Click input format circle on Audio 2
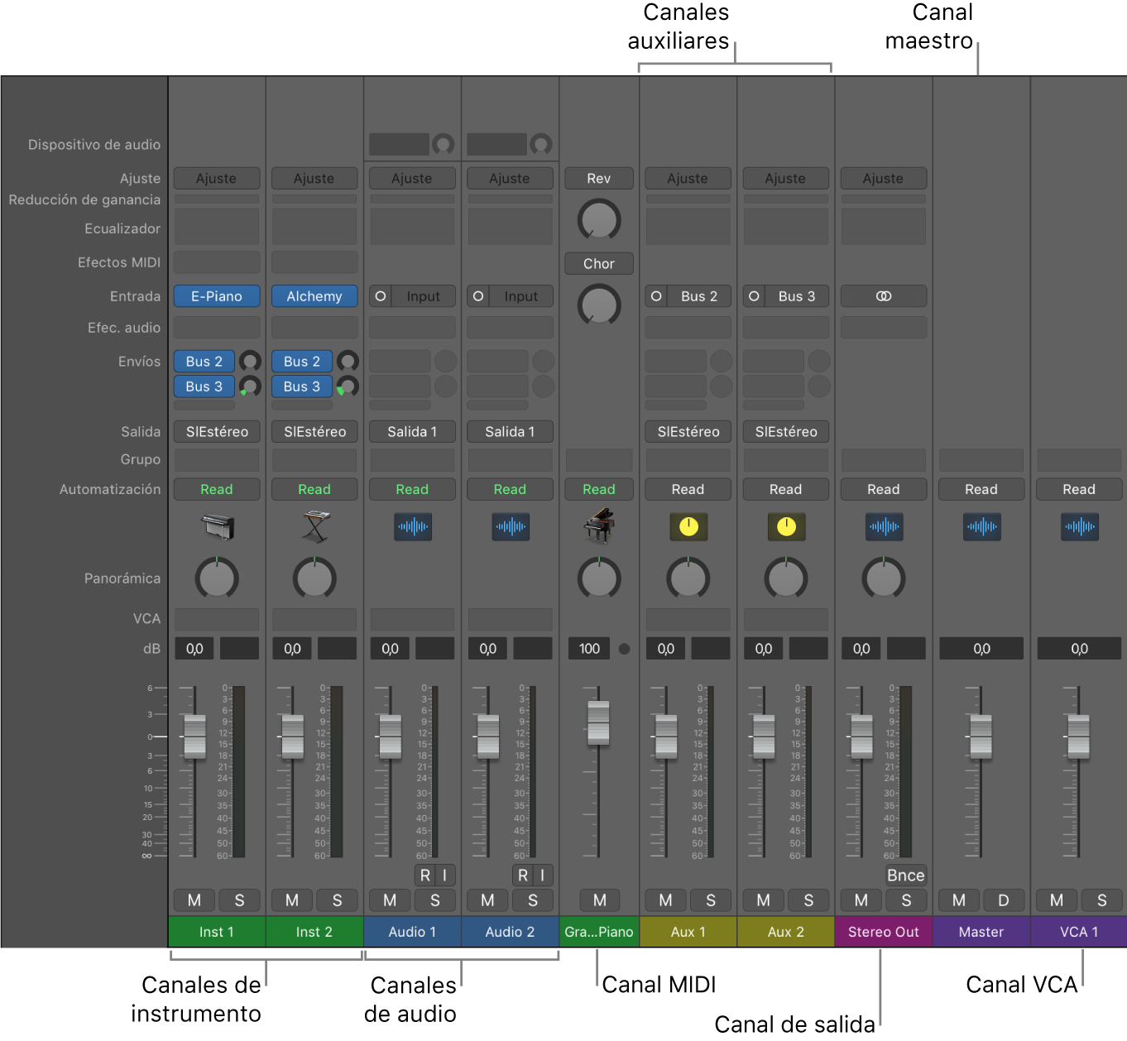Screen dimensions: 1127x1041 click(477, 296)
